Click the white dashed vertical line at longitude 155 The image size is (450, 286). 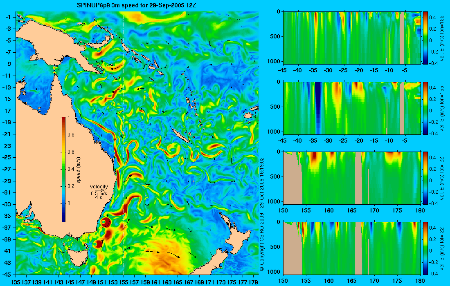[x=124, y=143]
